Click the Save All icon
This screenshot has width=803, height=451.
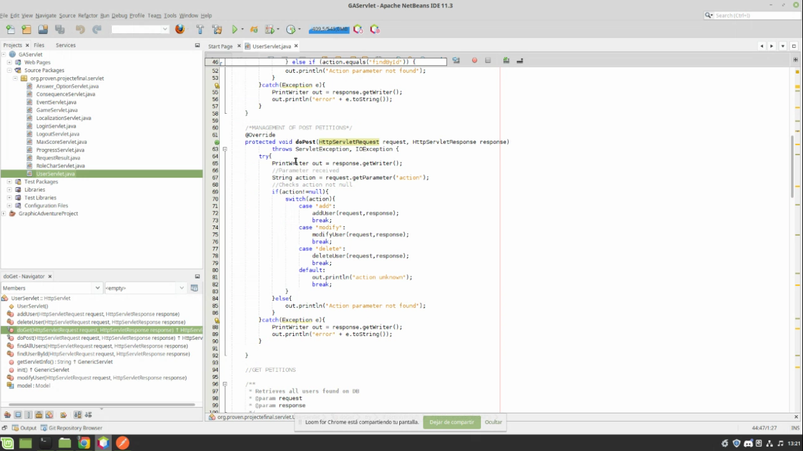60,29
